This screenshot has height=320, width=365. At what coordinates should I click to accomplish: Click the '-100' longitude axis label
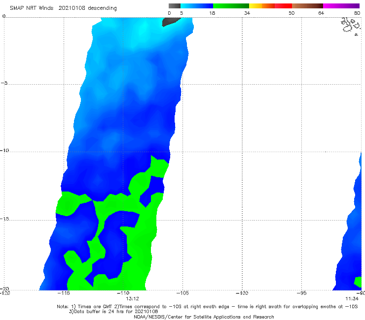coord(242,293)
